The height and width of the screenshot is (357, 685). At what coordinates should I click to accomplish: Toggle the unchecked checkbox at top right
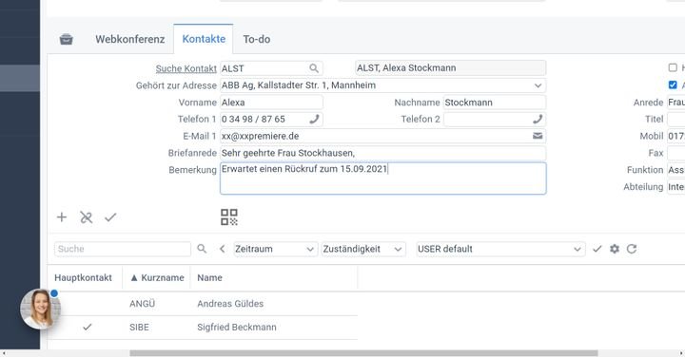[673, 67]
